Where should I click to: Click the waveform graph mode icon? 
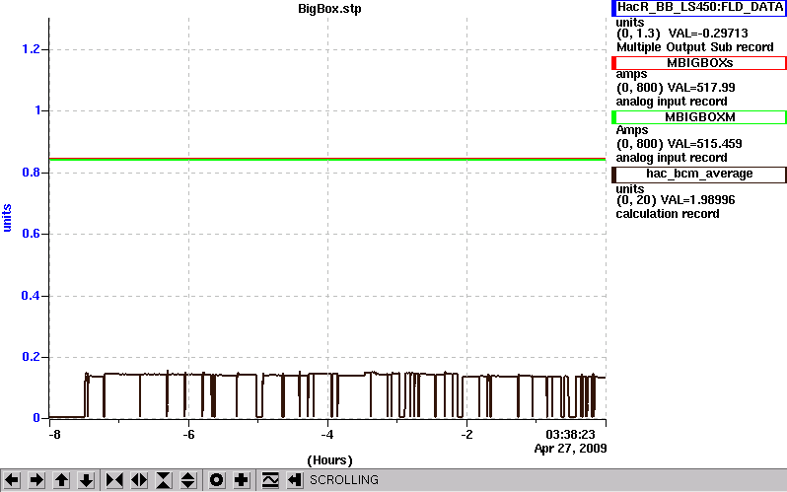[270, 480]
